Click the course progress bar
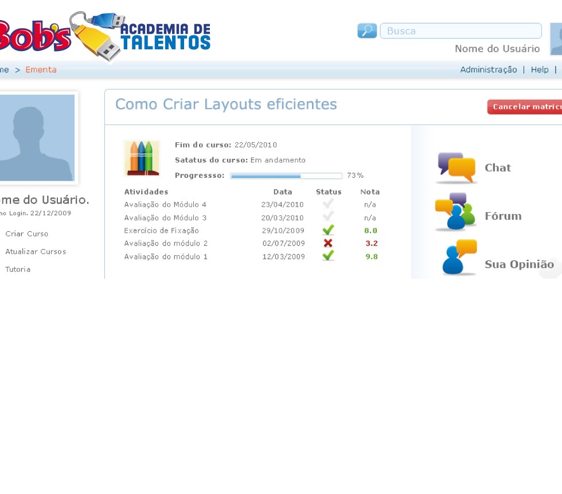562x494 pixels. 286,176
